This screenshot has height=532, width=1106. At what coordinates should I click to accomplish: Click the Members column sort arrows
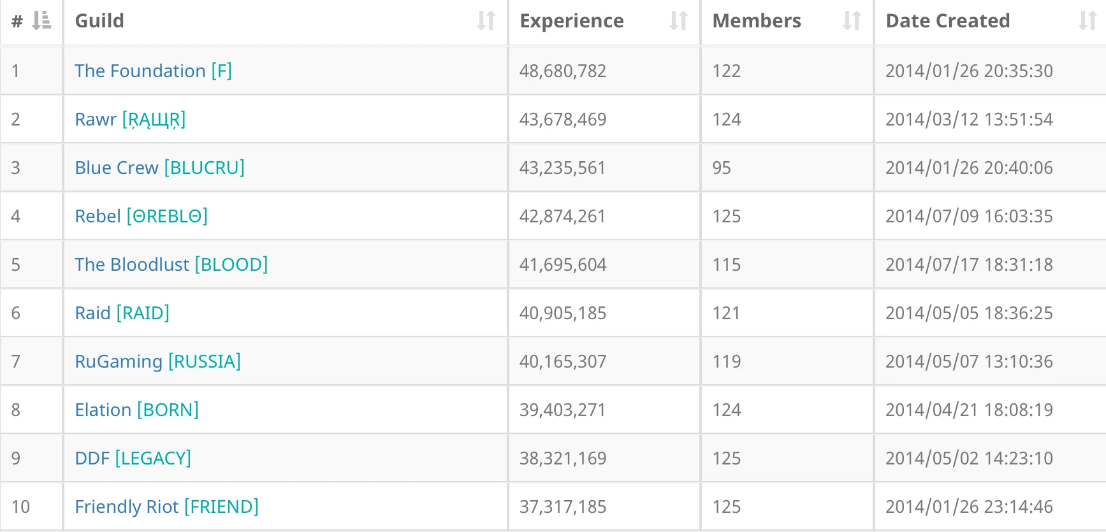pos(852,20)
